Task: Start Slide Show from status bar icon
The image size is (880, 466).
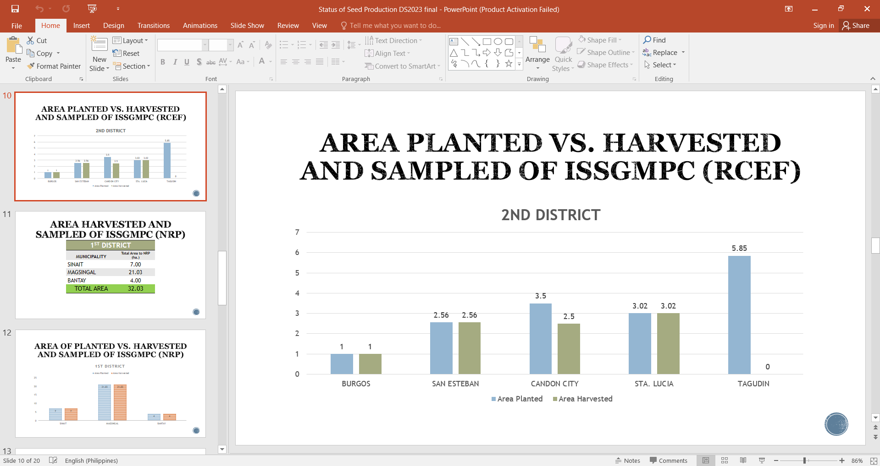Action: click(762, 461)
